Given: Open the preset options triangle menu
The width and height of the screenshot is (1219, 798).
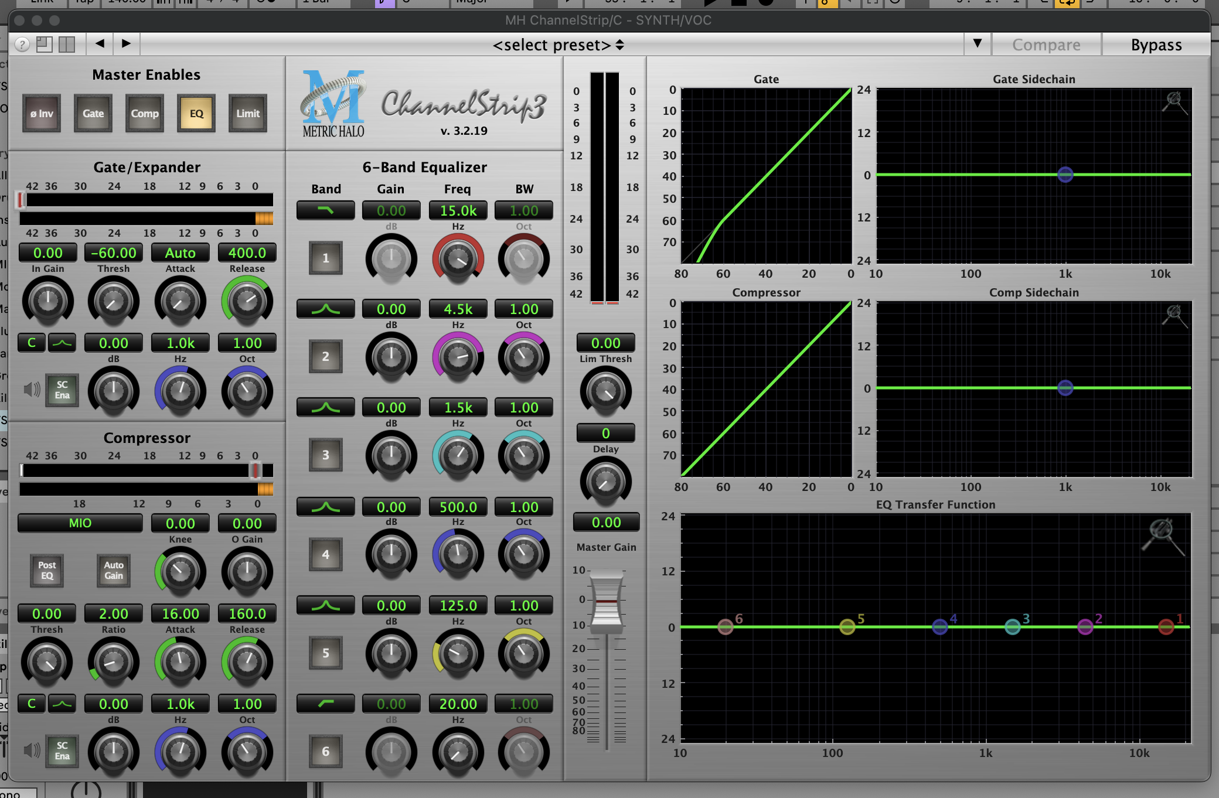Looking at the screenshot, I should (977, 43).
